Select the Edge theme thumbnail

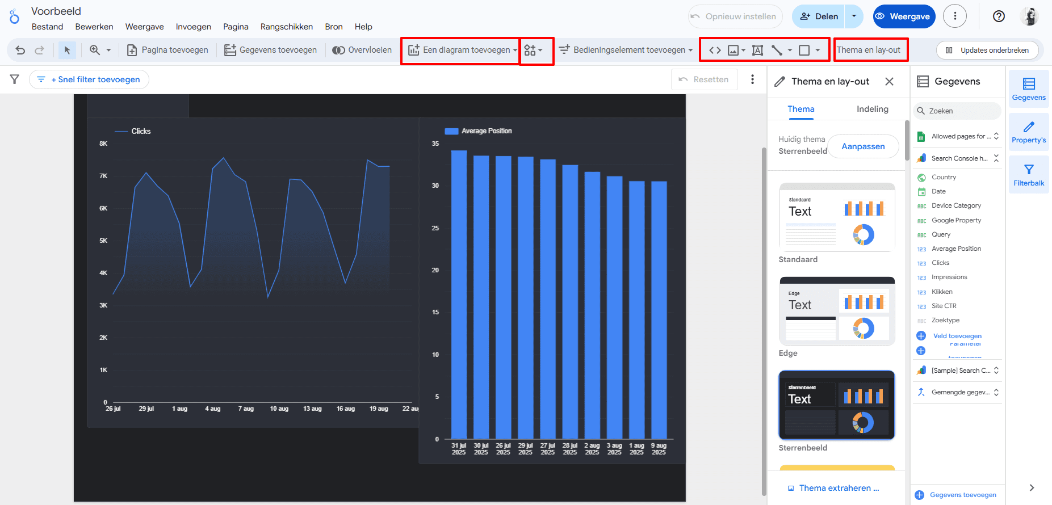pyautogui.click(x=837, y=311)
